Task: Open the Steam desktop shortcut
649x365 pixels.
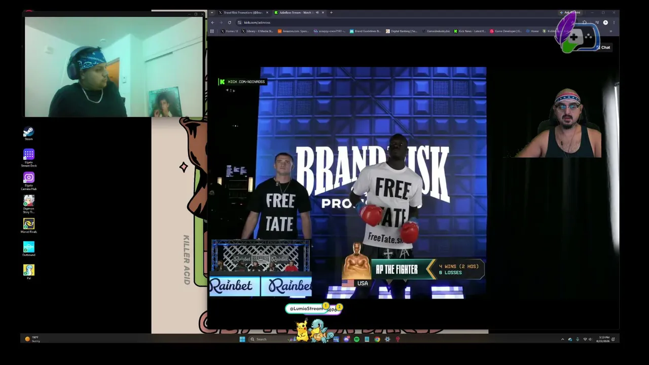Action: pyautogui.click(x=28, y=133)
